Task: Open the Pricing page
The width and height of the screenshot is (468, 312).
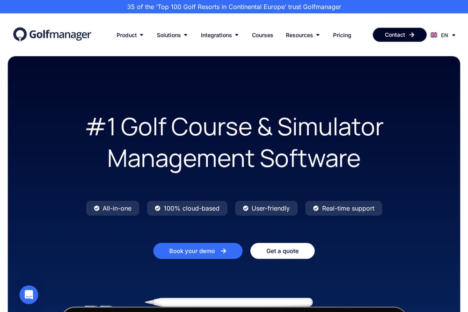Action: [x=342, y=35]
